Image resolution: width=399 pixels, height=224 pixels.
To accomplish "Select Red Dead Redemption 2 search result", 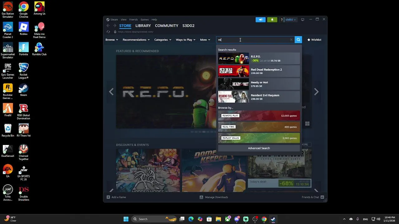I will pos(259,71).
